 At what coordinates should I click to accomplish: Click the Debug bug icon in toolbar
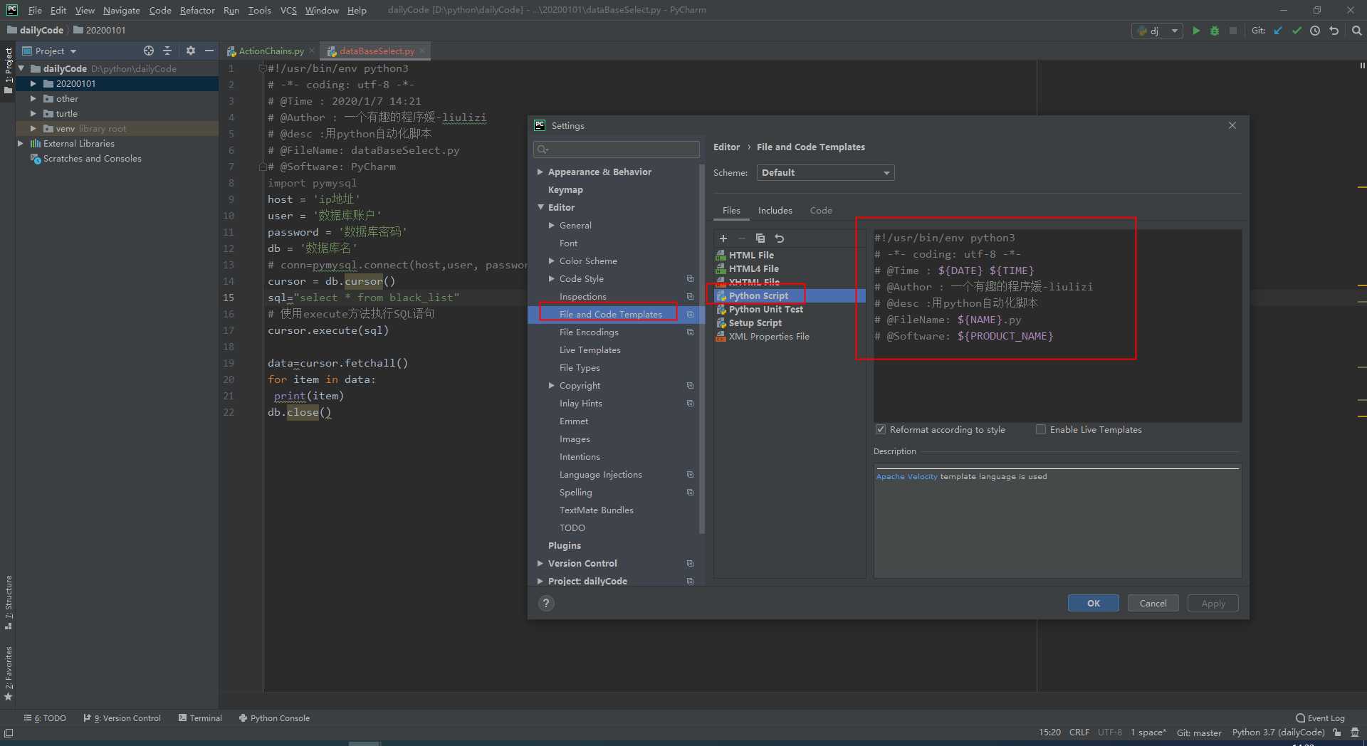click(x=1215, y=31)
